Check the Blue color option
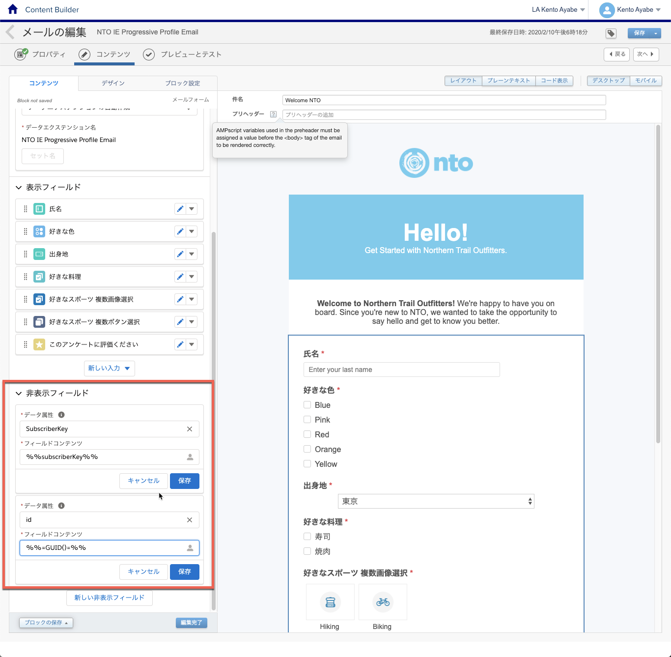Viewport: 671px width, 657px height. click(308, 405)
